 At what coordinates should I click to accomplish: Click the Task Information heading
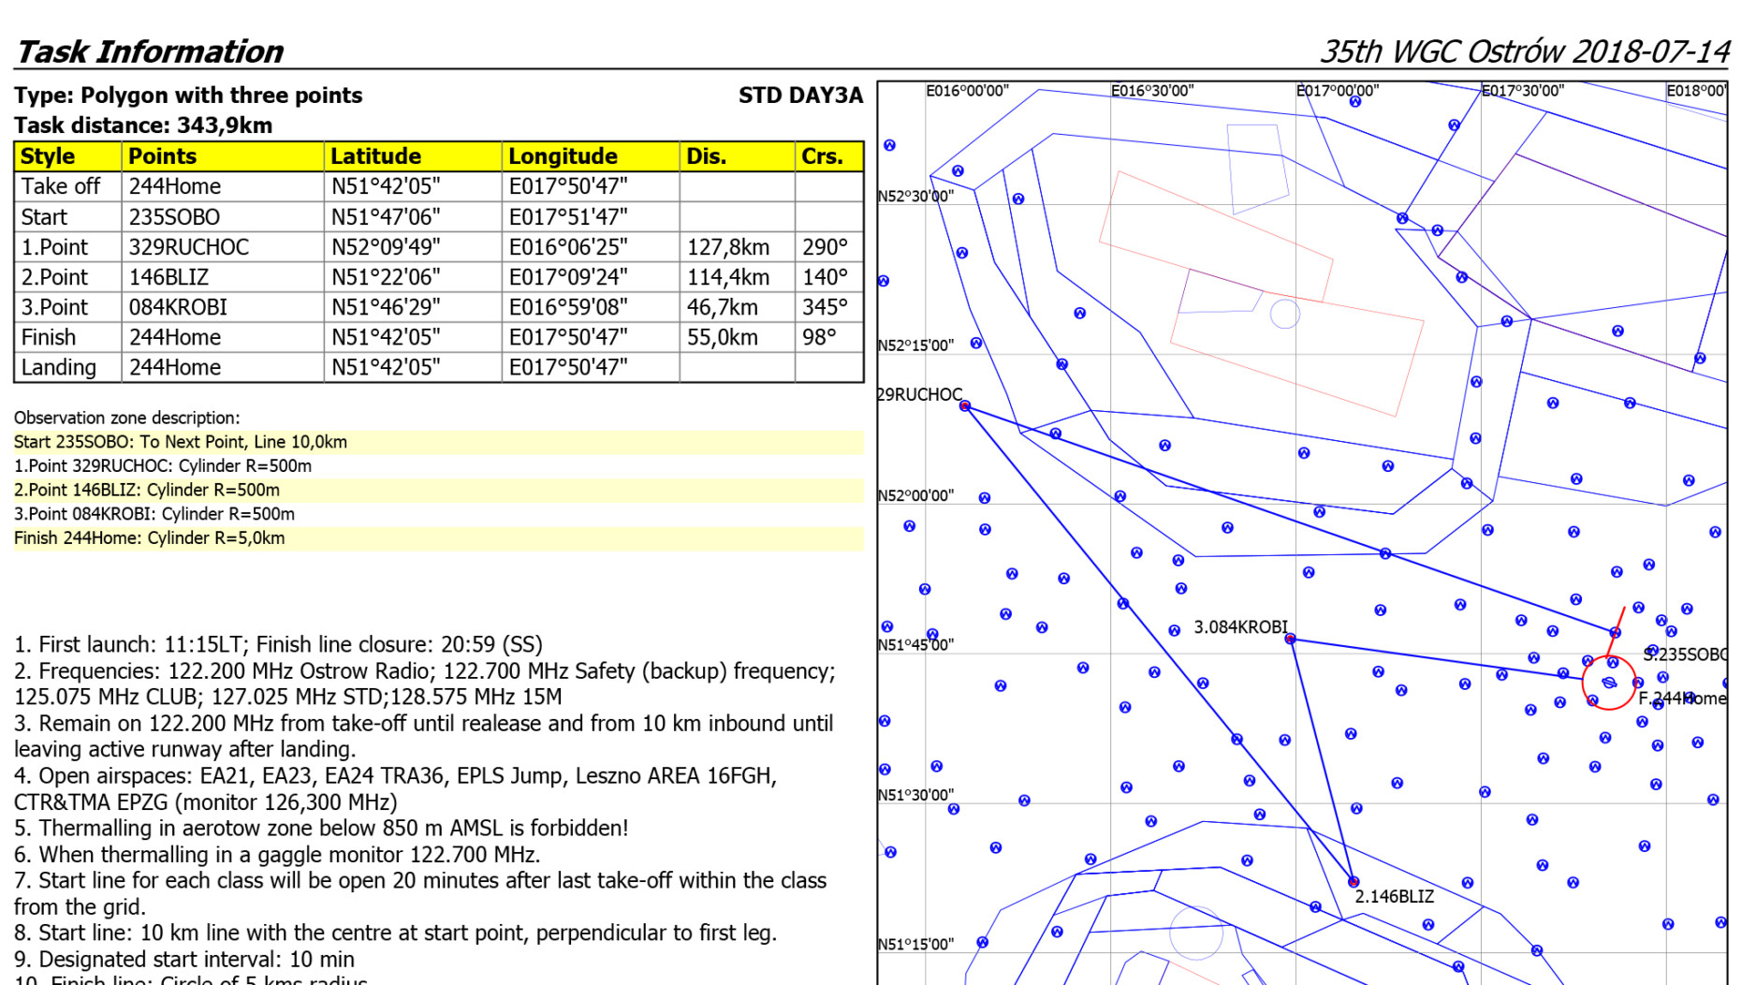150,51
